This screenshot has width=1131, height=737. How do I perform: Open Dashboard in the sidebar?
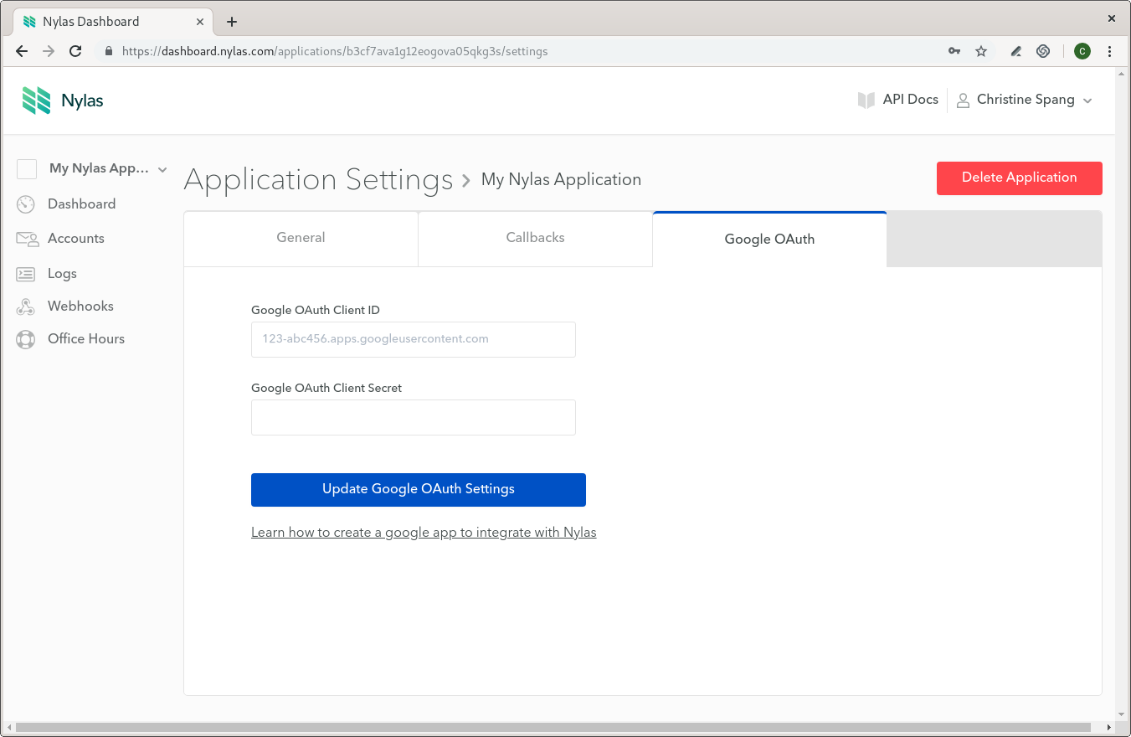pyautogui.click(x=82, y=204)
